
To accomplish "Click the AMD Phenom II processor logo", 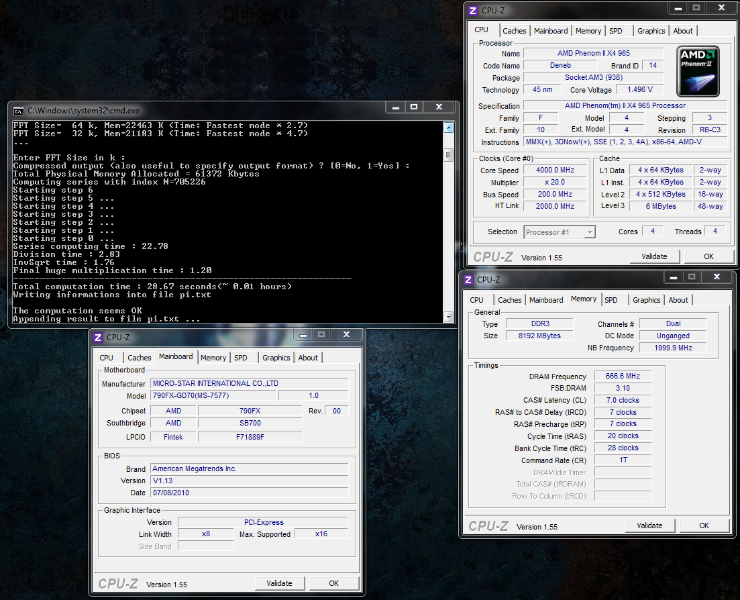I will [x=698, y=71].
